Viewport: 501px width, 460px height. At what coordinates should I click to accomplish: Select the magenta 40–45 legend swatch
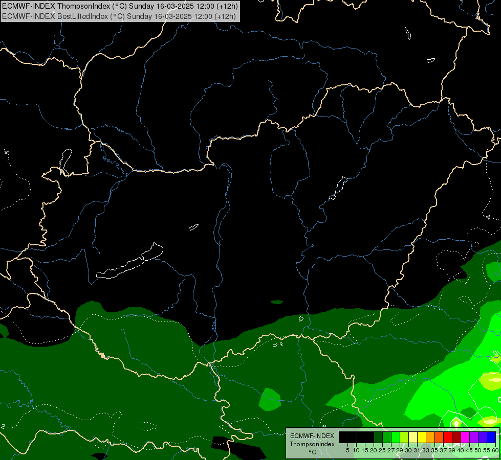click(465, 437)
